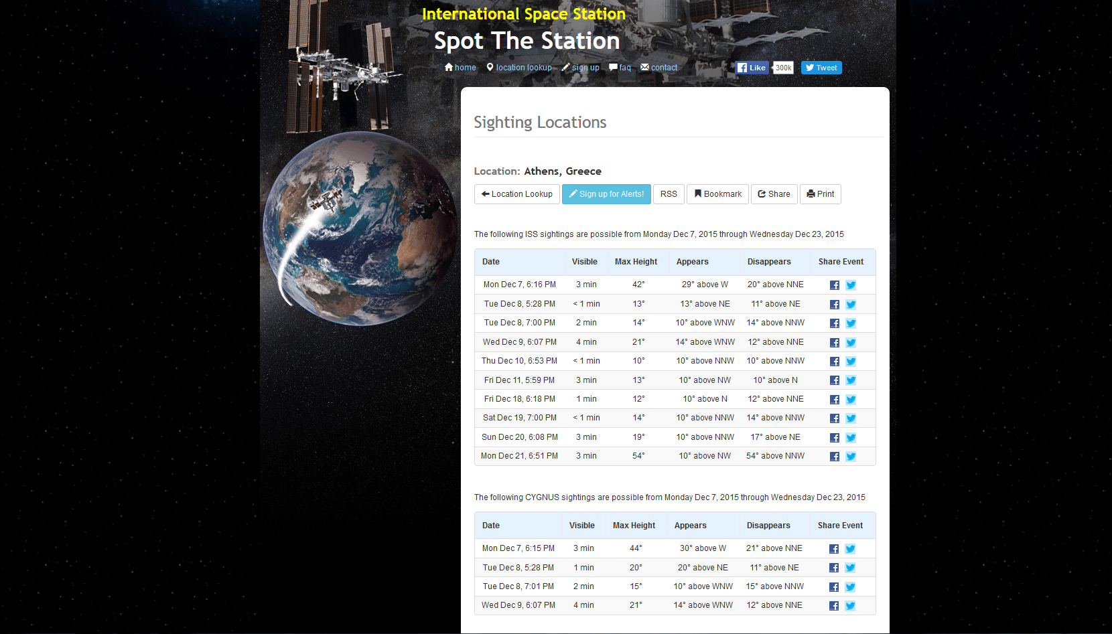
Task: Click the Share button below the location name
Action: (x=774, y=194)
